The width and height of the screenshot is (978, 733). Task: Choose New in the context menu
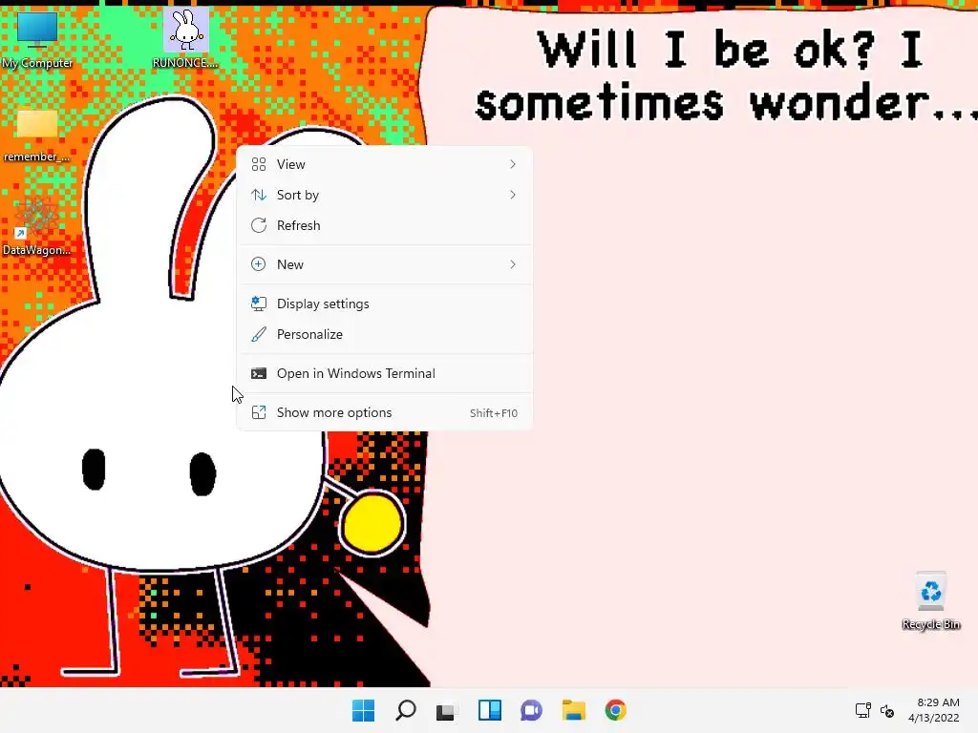(x=384, y=264)
